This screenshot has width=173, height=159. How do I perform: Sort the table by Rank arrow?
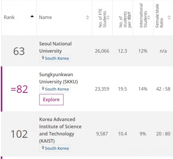(32, 16)
